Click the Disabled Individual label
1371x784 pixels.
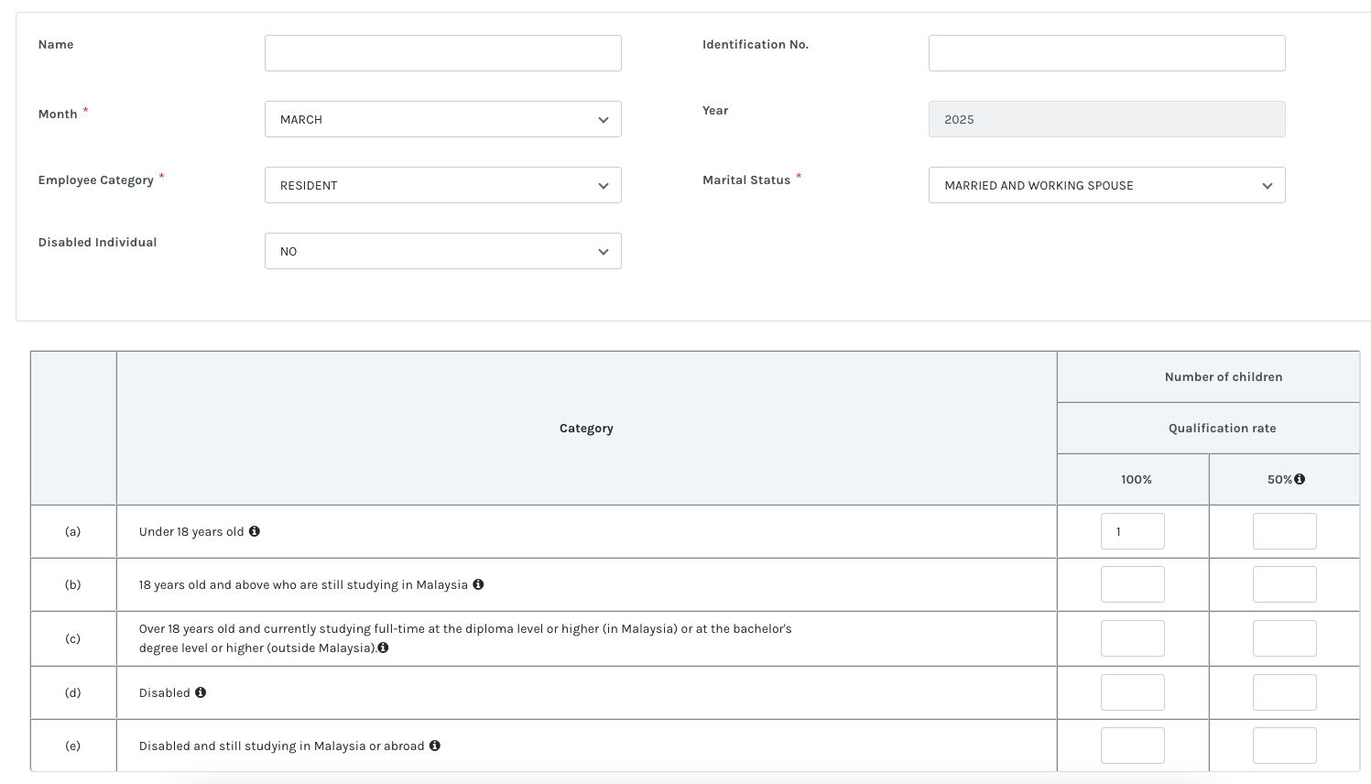coord(98,243)
